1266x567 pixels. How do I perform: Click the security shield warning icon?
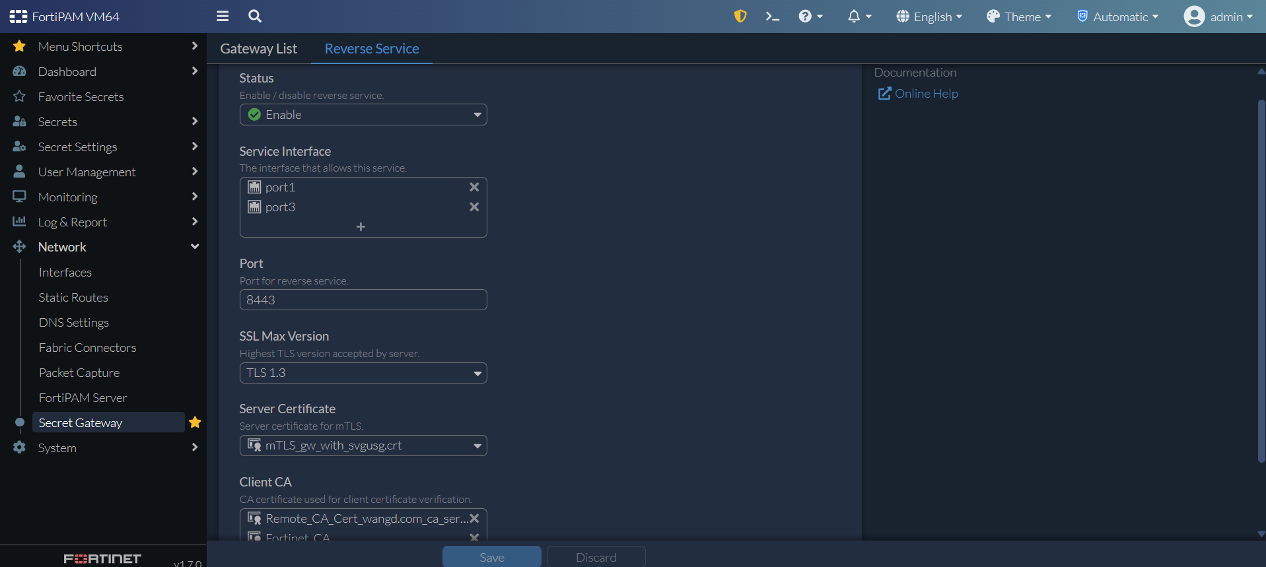pos(740,17)
